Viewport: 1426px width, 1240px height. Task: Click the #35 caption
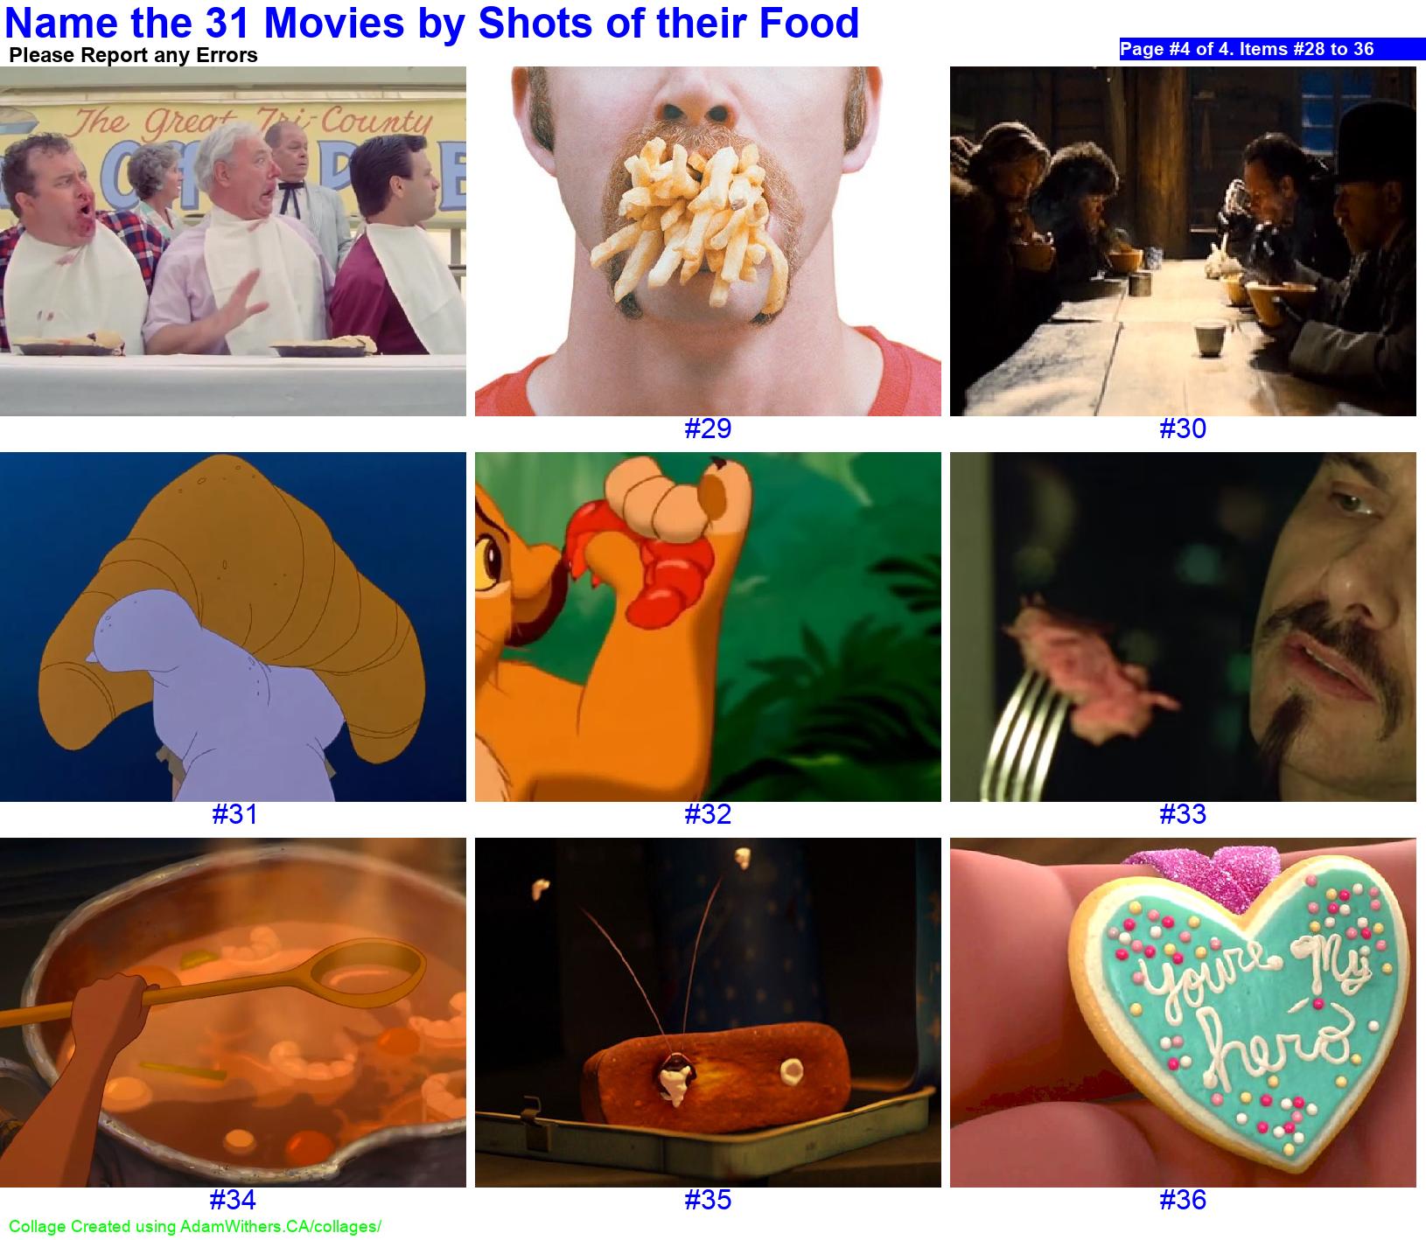pyautogui.click(x=708, y=1200)
